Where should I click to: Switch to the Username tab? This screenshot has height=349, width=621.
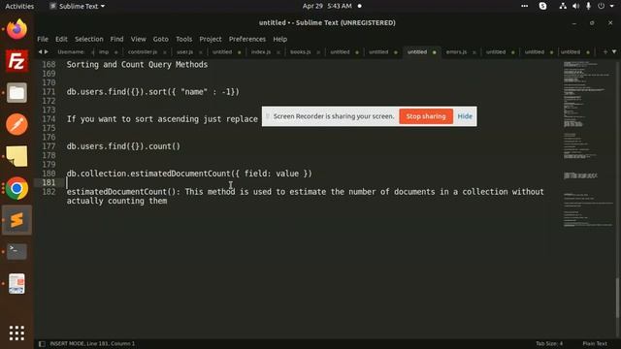[71, 51]
